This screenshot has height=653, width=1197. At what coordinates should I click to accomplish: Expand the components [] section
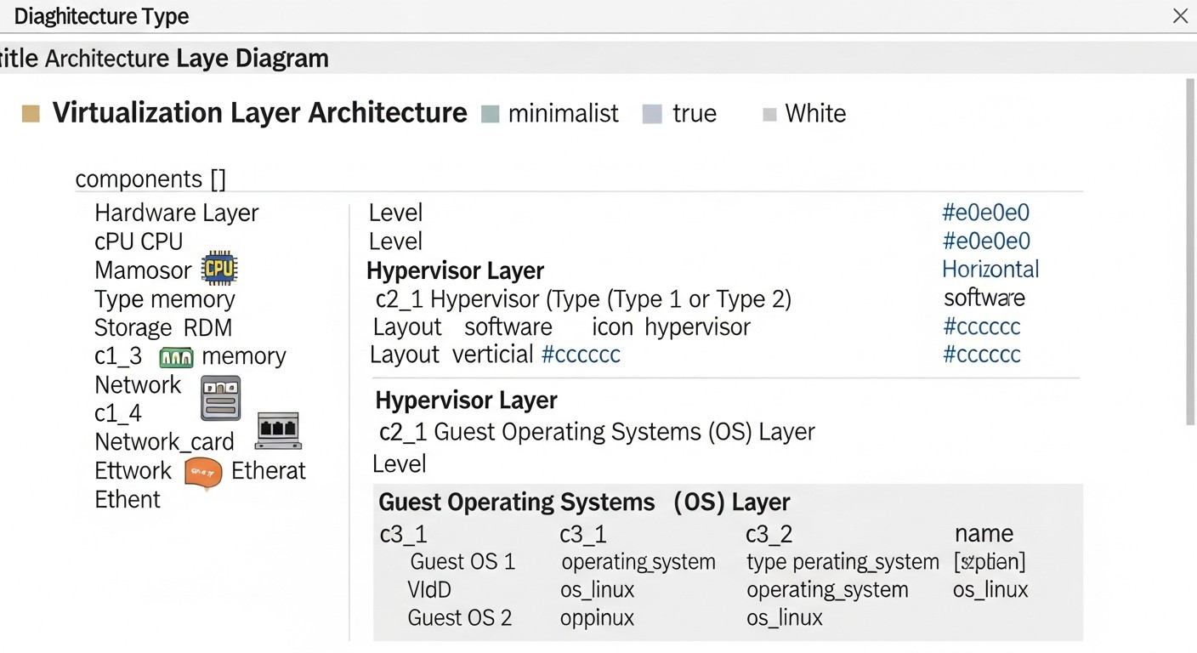click(x=150, y=179)
